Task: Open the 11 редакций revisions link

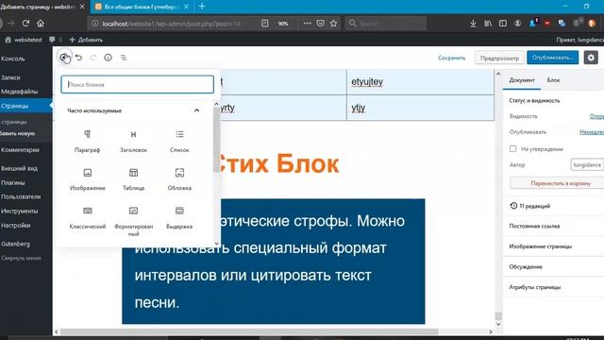Action: tap(530, 206)
